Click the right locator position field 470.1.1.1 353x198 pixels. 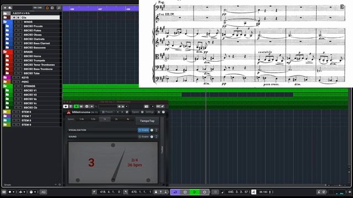tap(141, 192)
